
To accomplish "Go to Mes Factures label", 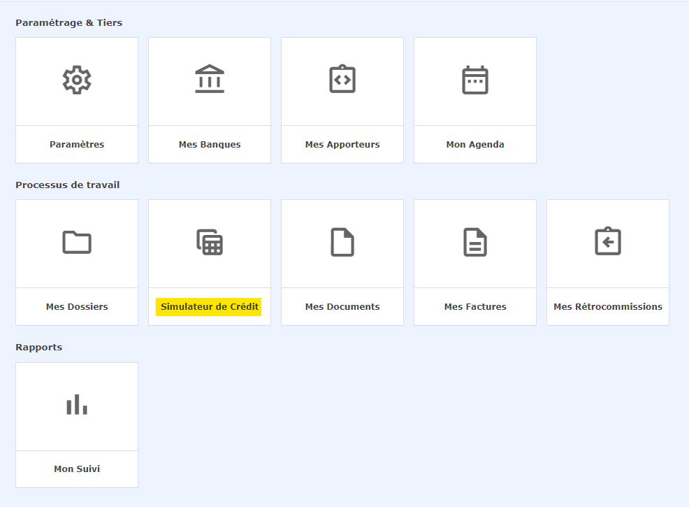I will 475,307.
